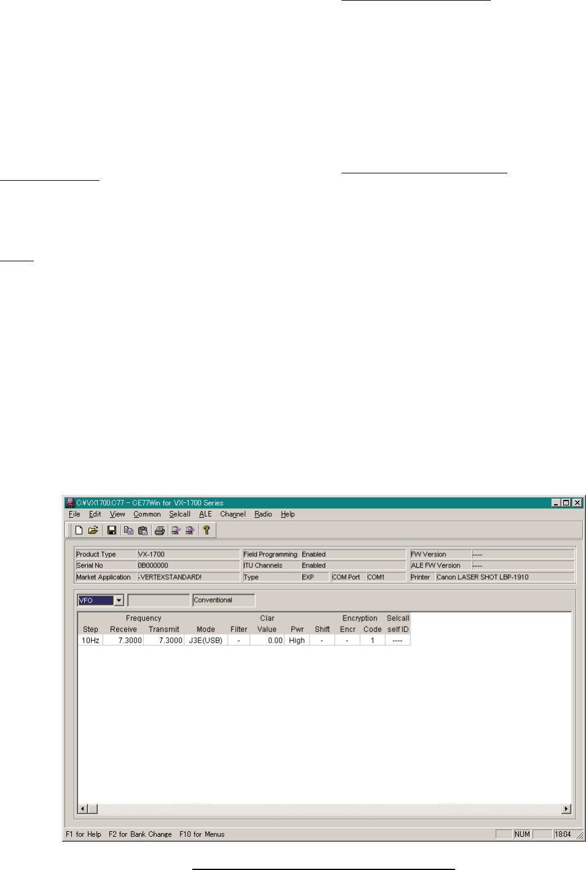This screenshot has width=586, height=870.
Task: Click the ALE FW Version value field
Action: 523,565
